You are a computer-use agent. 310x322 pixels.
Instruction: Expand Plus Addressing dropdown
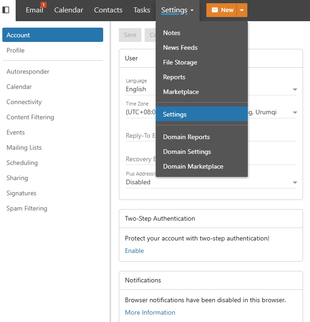point(295,182)
